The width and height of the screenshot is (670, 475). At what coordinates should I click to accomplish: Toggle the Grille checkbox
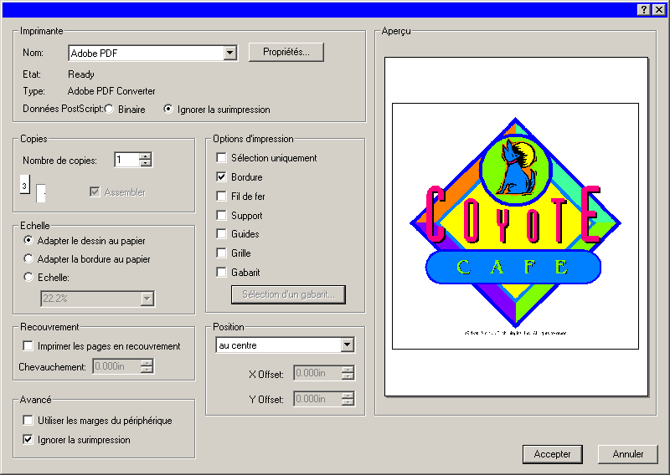pyautogui.click(x=221, y=253)
